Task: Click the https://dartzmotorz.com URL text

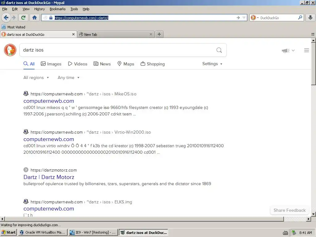Action: (54, 170)
